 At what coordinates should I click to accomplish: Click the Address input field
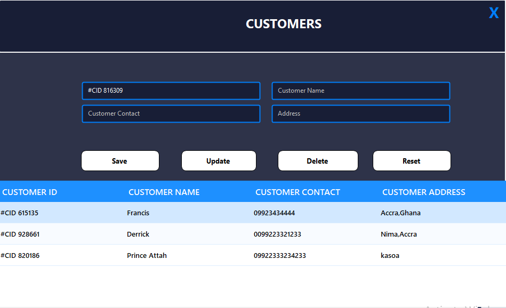click(360, 114)
